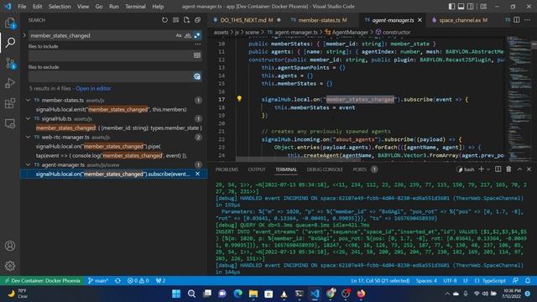The width and height of the screenshot is (537, 302).
Task: Open the Source Control view
Action: pos(10,64)
